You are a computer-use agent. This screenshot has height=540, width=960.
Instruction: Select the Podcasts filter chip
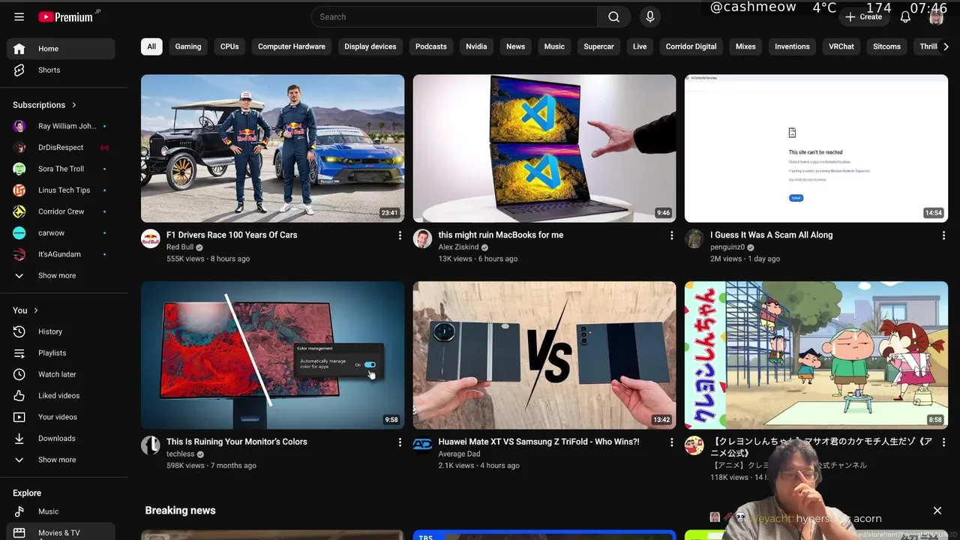coord(431,46)
